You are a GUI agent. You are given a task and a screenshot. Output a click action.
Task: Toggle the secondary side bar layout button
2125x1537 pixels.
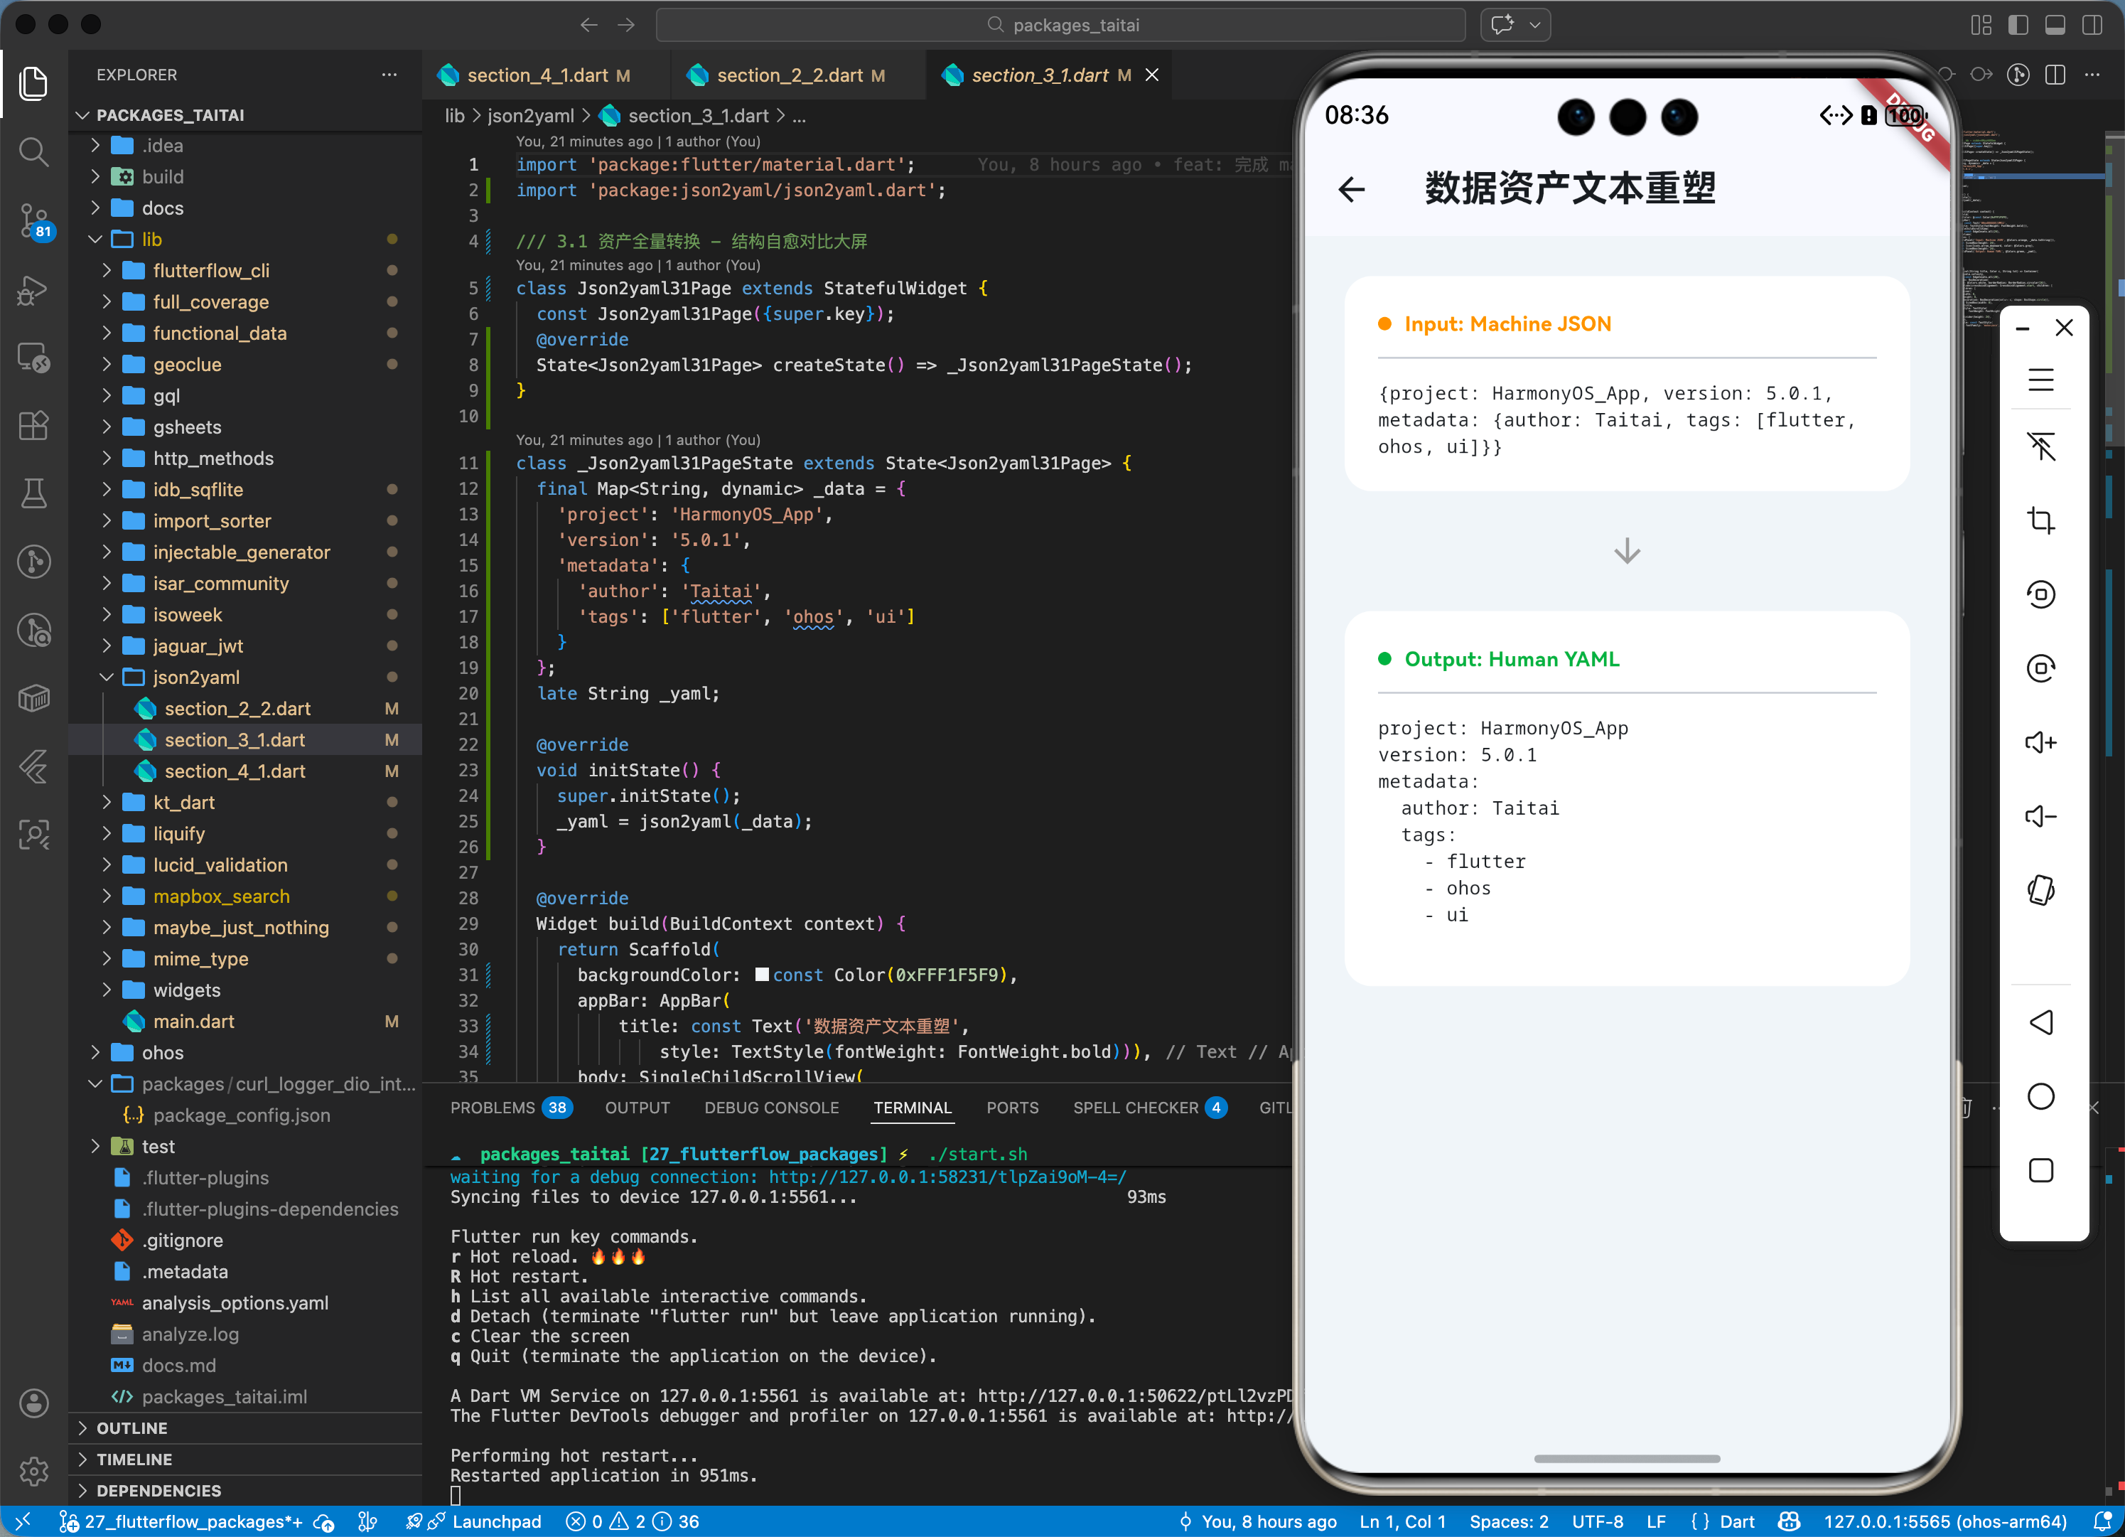coord(2092,26)
